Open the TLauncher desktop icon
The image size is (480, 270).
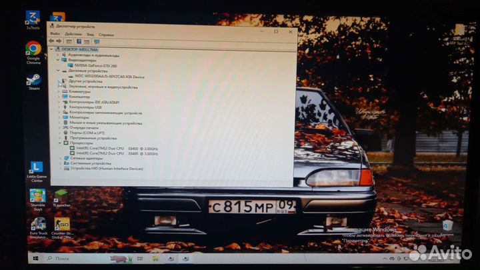pyautogui.click(x=61, y=198)
